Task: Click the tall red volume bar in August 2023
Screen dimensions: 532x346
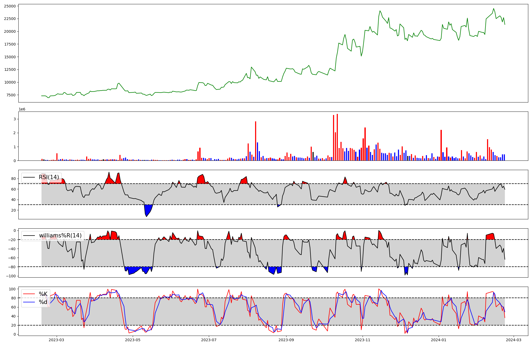Action: 256,141
